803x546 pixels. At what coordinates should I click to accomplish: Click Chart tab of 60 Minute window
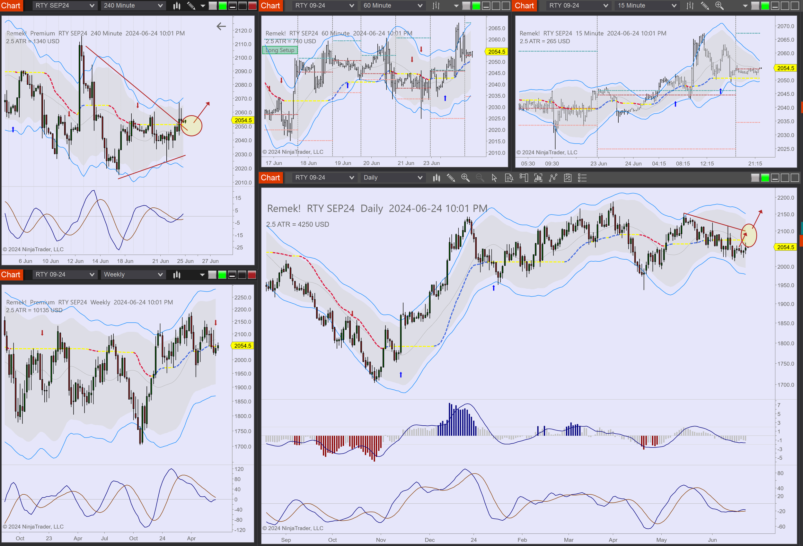click(x=270, y=5)
